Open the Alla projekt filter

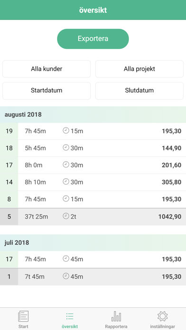click(139, 69)
